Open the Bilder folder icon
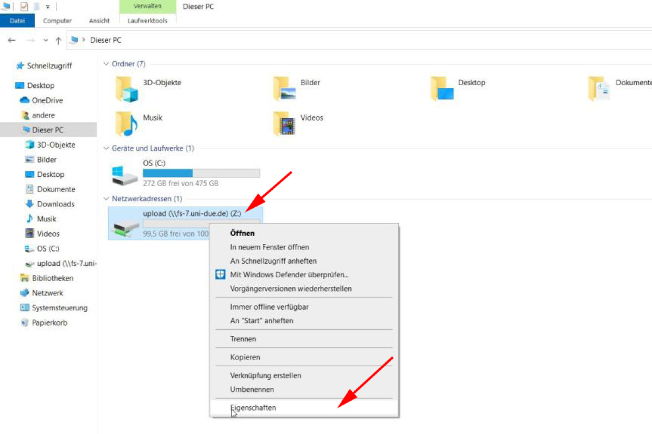The height and width of the screenshot is (434, 652). [284, 89]
